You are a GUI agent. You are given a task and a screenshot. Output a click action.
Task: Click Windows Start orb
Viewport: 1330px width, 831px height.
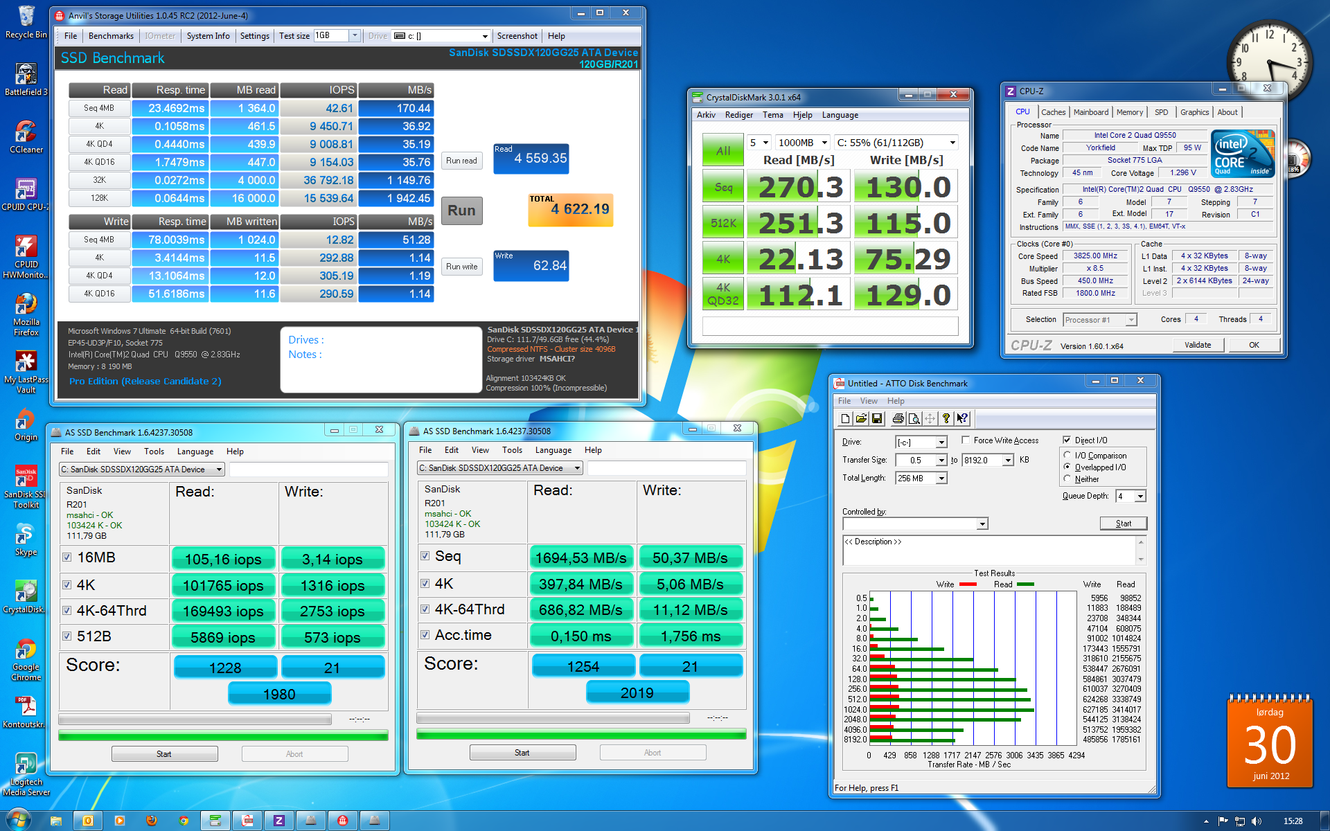pos(19,821)
